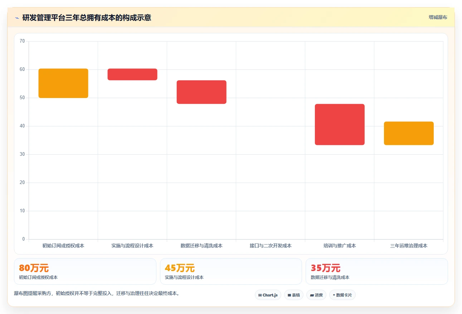462x314 pixels.
Task: Click x-axis label 数据迁移与清洗成本
Action: coord(201,246)
